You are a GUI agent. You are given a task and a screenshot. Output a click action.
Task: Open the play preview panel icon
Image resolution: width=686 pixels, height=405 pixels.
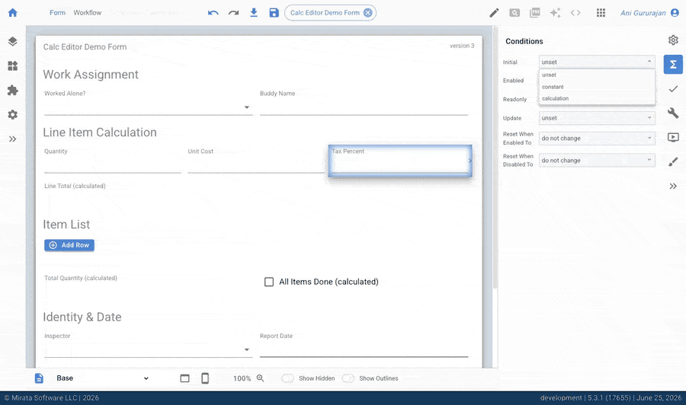(673, 138)
